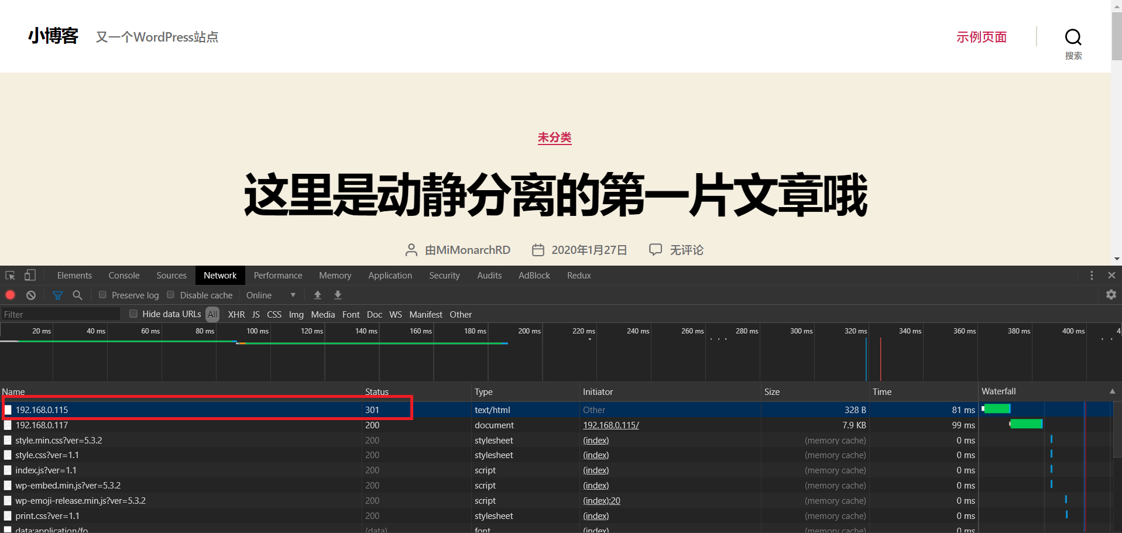Toggle the network filter funnel icon
Viewport: 1122px width, 533px height.
coord(57,295)
